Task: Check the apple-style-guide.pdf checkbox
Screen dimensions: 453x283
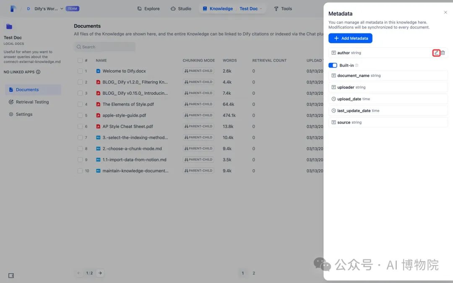Action: 80,115
